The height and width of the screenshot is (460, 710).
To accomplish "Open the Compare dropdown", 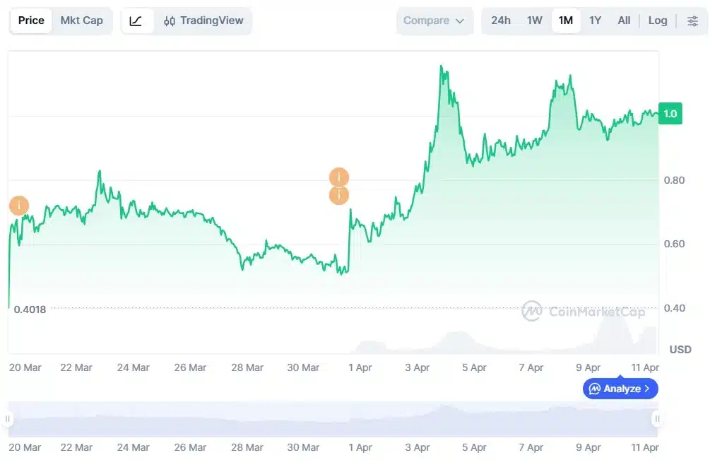I will coord(434,21).
